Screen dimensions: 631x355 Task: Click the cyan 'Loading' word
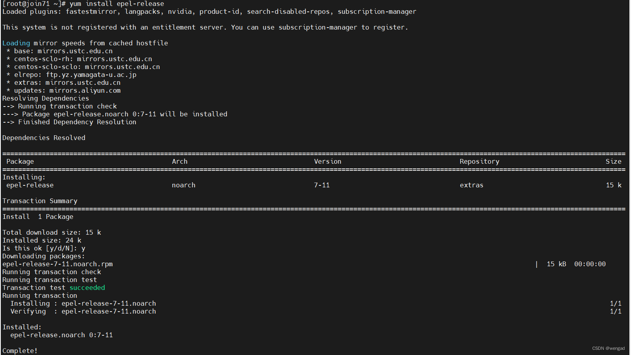16,43
